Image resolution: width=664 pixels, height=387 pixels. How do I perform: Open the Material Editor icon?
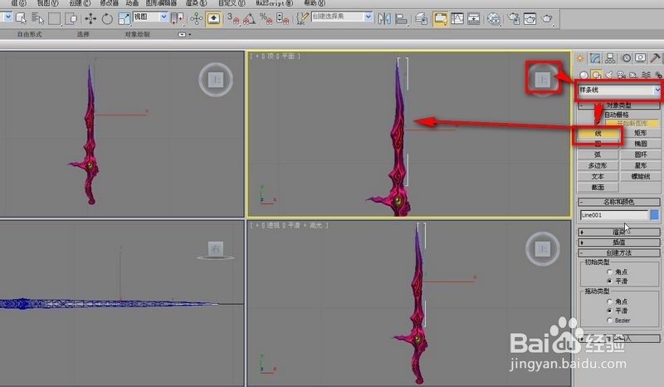pyautogui.click(x=493, y=18)
